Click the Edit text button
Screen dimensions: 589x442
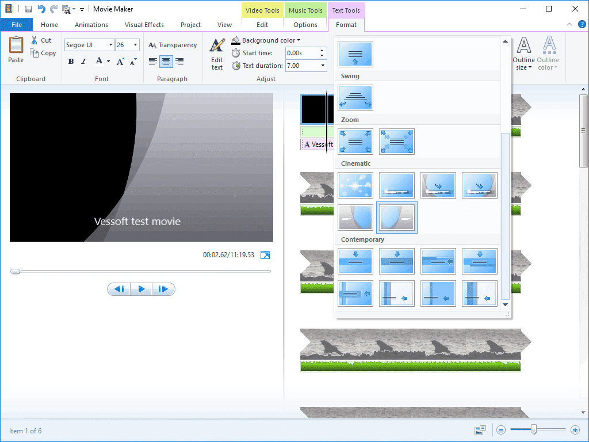click(x=217, y=54)
